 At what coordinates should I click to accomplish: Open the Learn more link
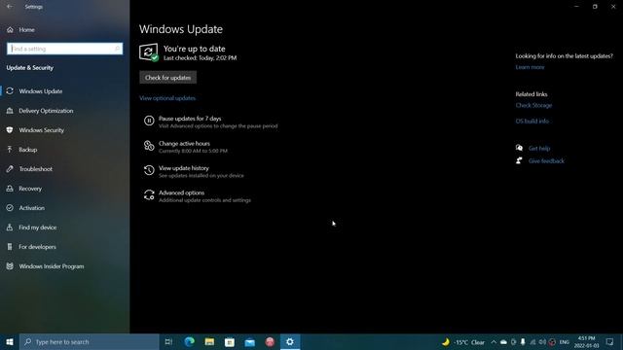(530, 67)
